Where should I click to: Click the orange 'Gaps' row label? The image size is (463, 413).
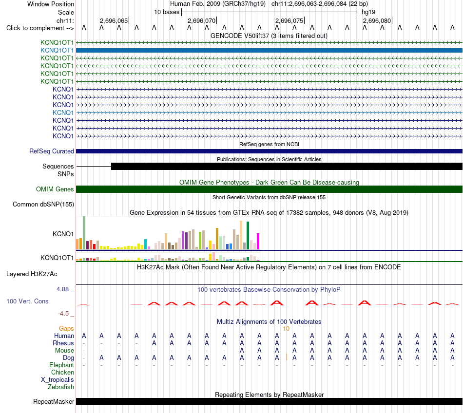(66, 329)
